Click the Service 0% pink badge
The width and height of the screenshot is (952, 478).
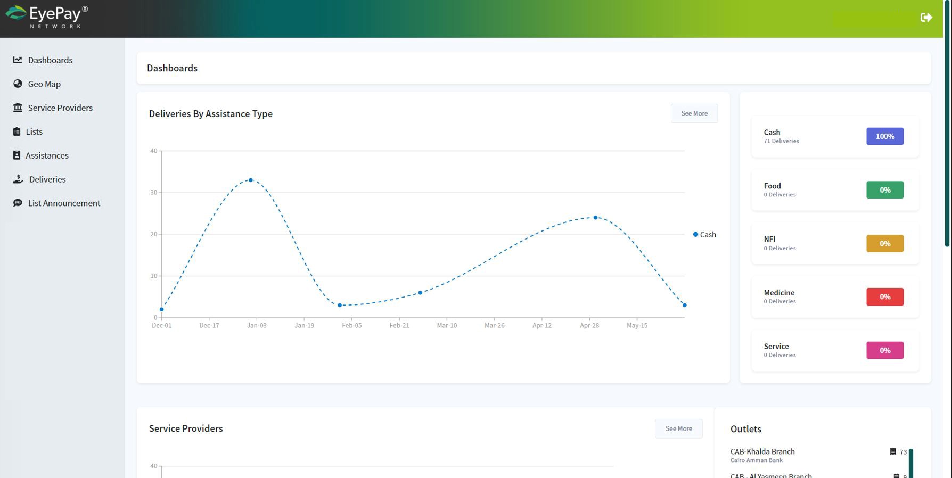pos(885,350)
